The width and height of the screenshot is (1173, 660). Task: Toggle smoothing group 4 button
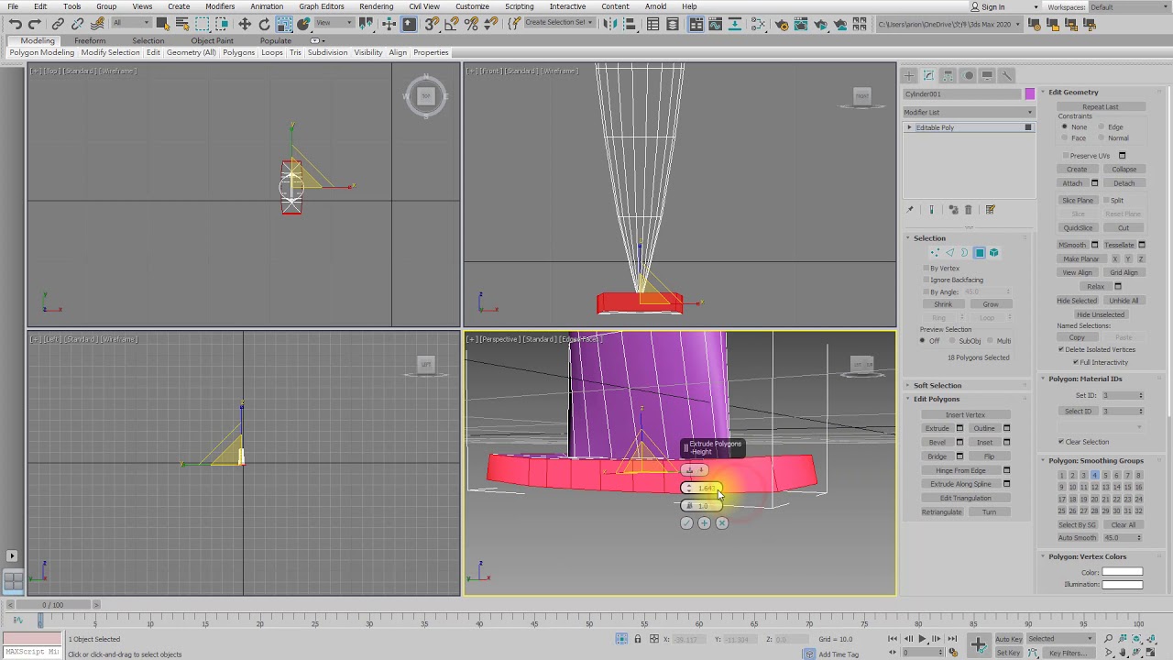[1095, 475]
